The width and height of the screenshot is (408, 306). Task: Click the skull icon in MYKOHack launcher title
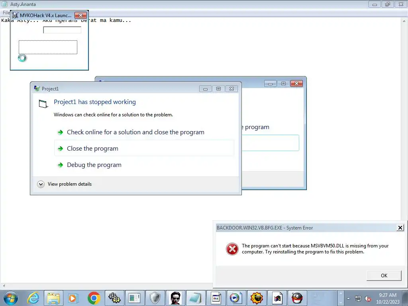click(x=15, y=16)
